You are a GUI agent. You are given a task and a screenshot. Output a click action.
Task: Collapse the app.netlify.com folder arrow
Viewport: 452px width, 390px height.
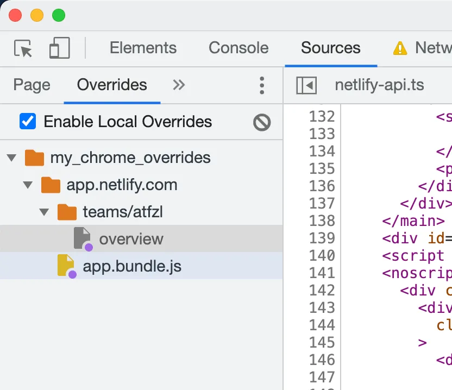pos(28,185)
